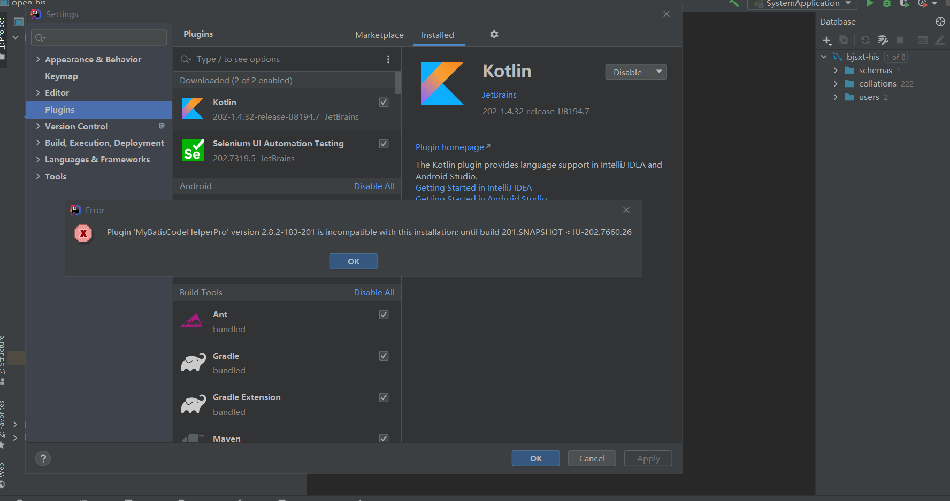Expand Appearance & Behavior settings
The image size is (950, 501).
coord(38,59)
